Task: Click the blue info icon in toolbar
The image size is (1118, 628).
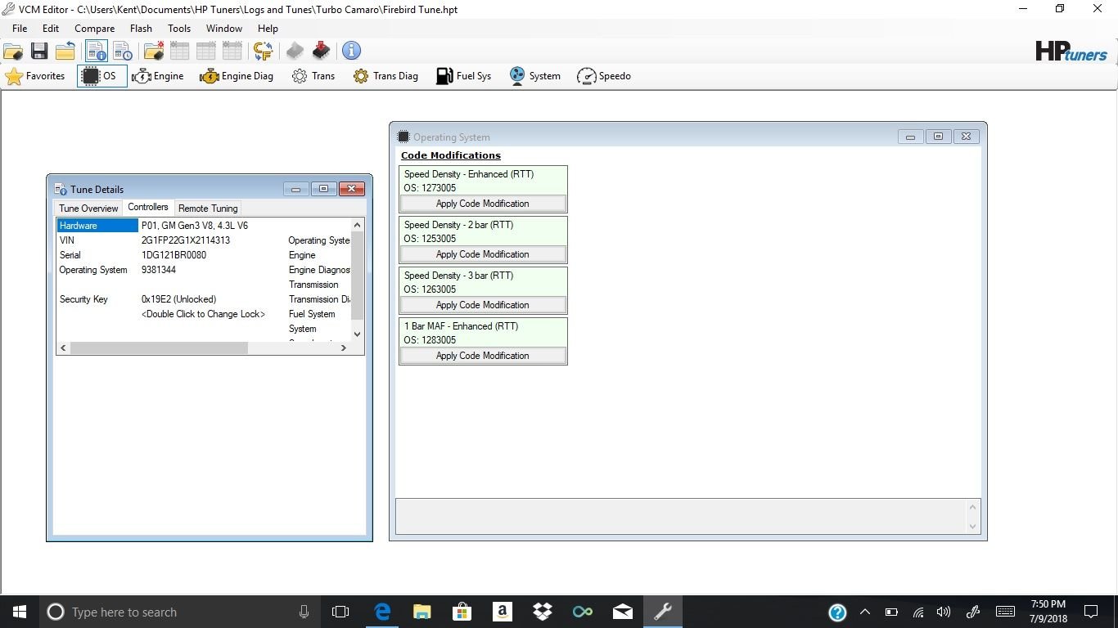Action: pos(352,51)
